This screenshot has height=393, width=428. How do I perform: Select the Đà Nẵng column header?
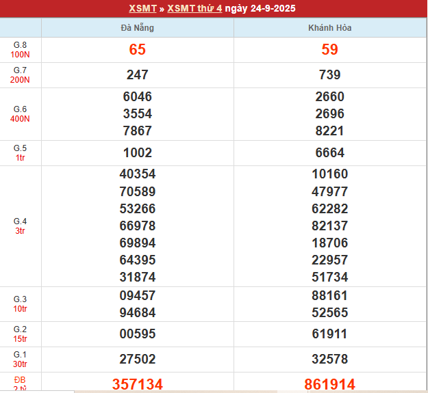tap(137, 27)
